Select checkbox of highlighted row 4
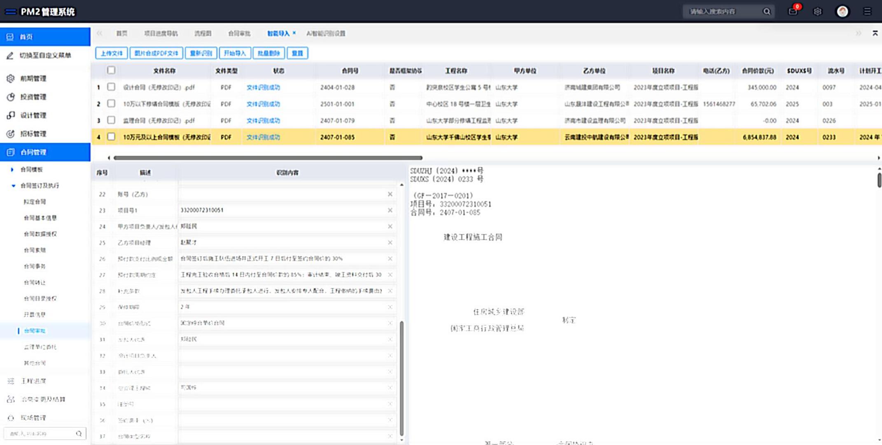Screen dimensions: 882x445 click(111, 136)
